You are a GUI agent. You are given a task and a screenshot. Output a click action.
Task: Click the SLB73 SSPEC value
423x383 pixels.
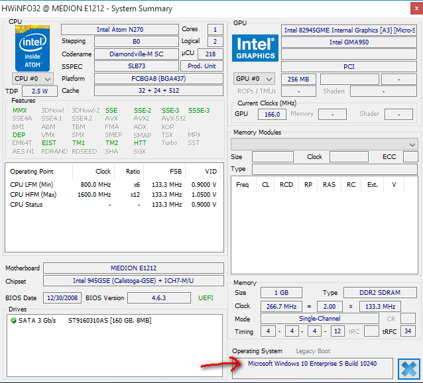[x=137, y=66]
